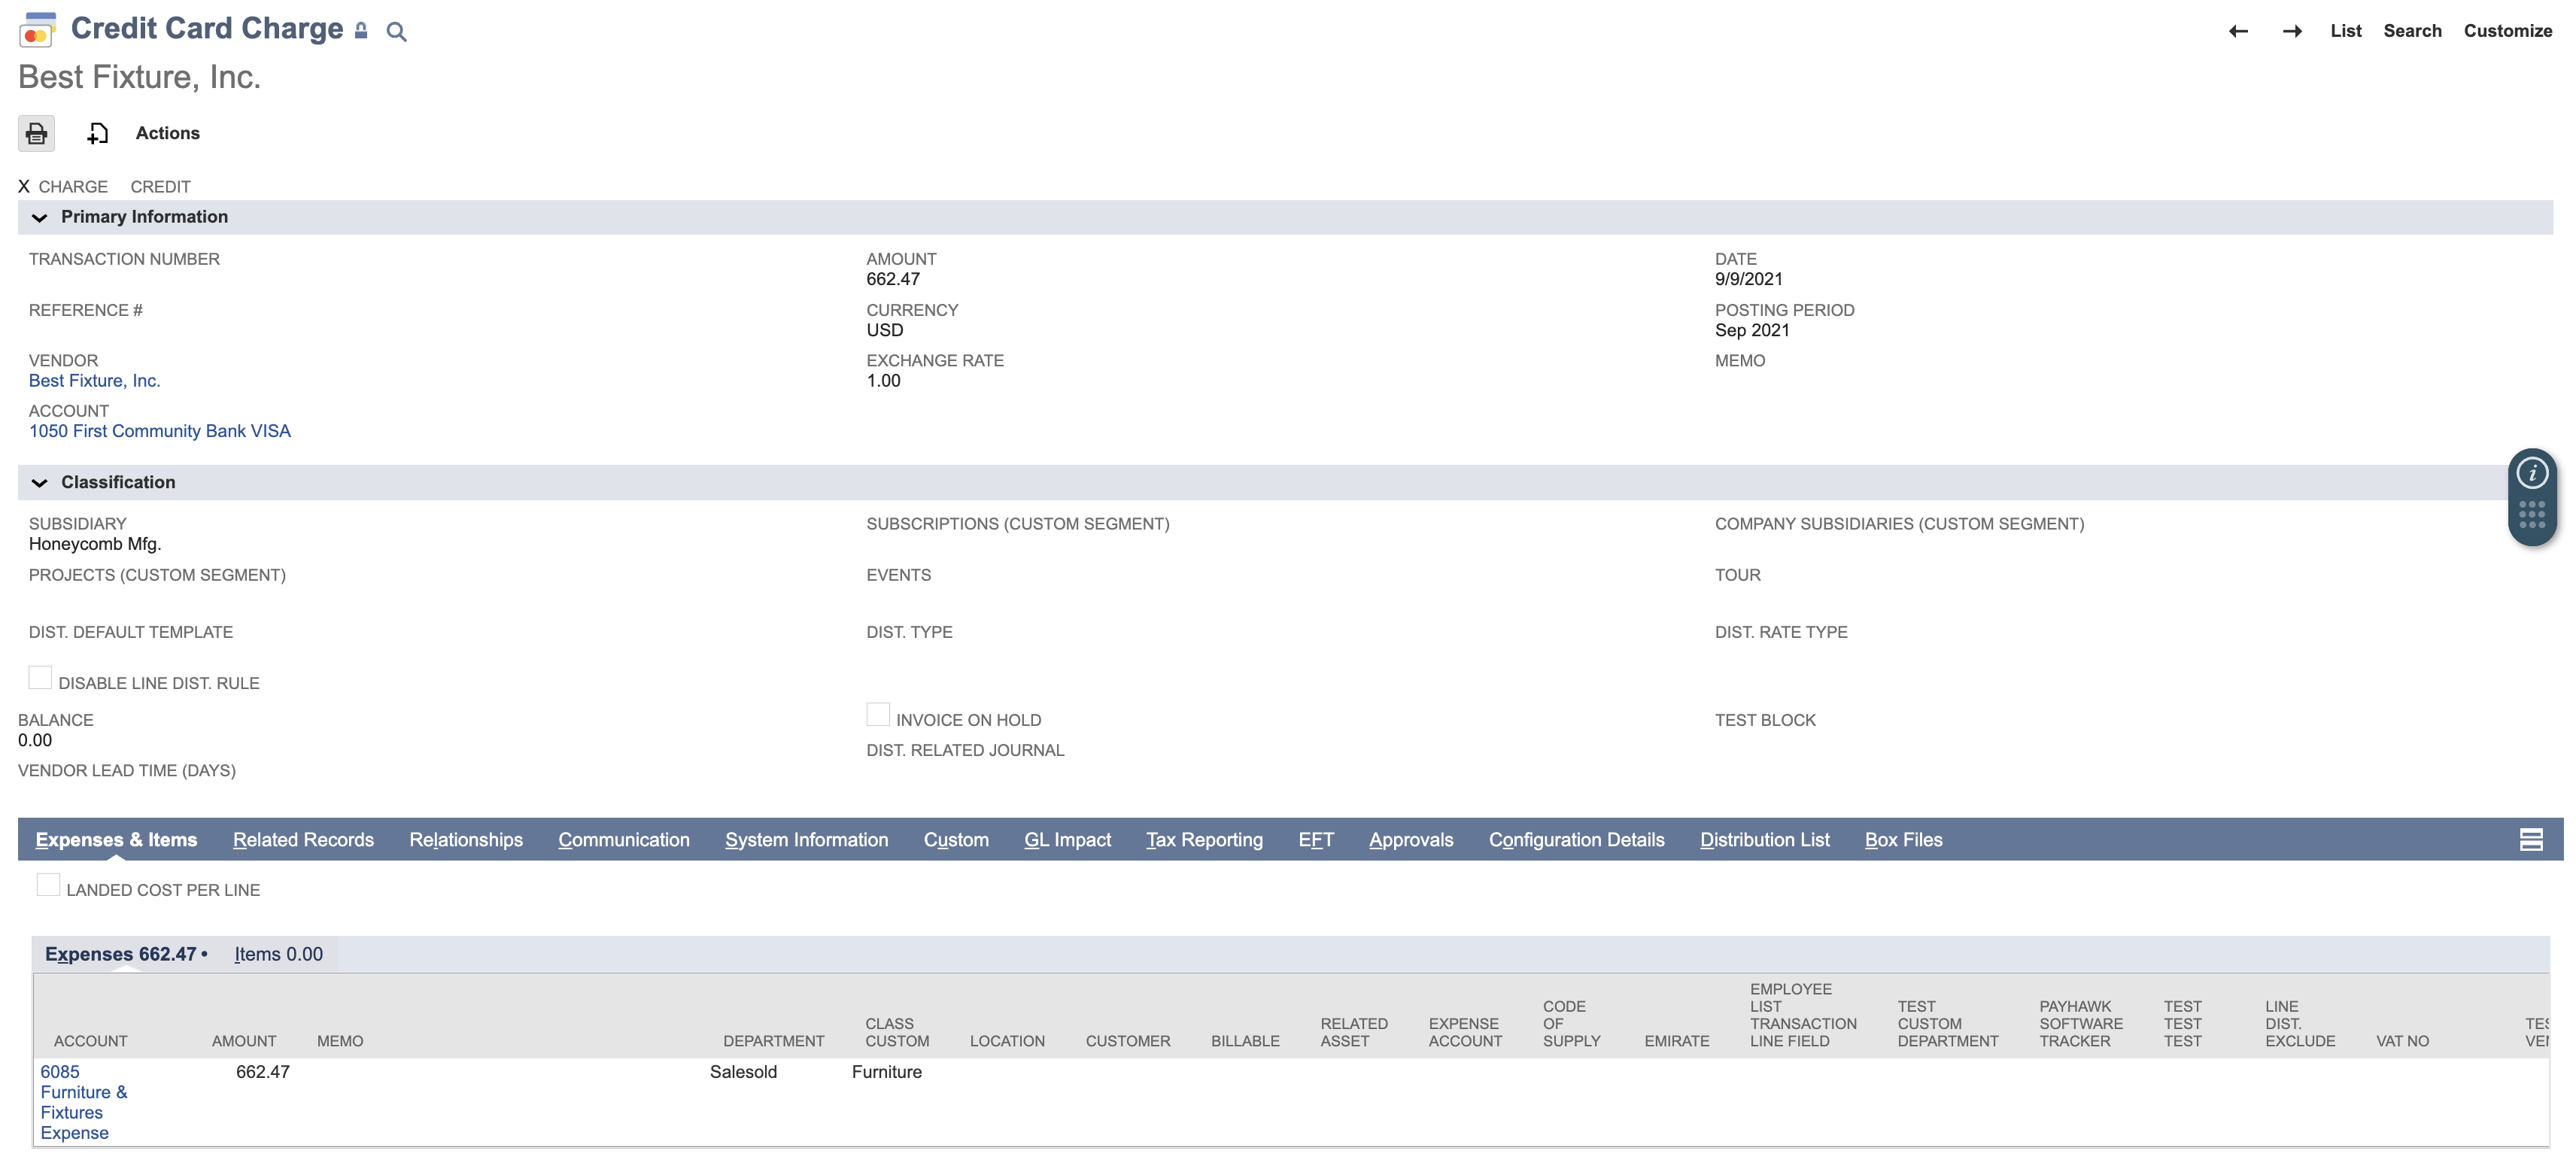Open the Distribution List tab
Screen dimensions: 2576x1175
[x=1764, y=840]
